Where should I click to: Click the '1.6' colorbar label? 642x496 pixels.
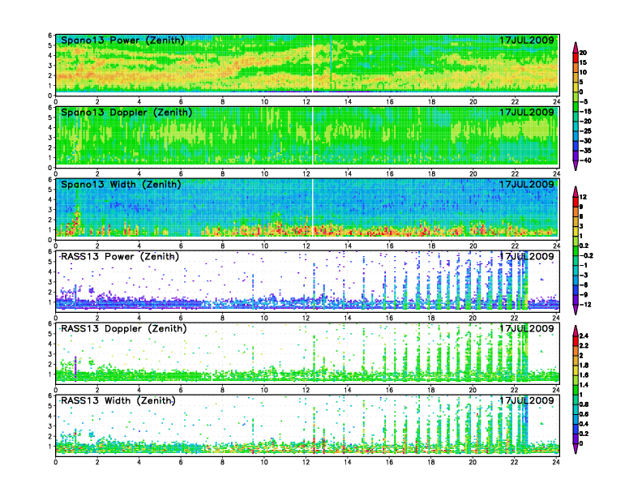click(584, 375)
